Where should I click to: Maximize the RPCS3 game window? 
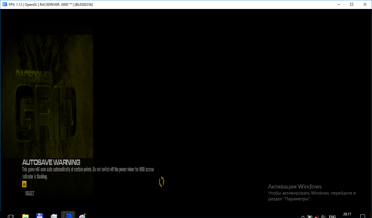click(352, 4)
